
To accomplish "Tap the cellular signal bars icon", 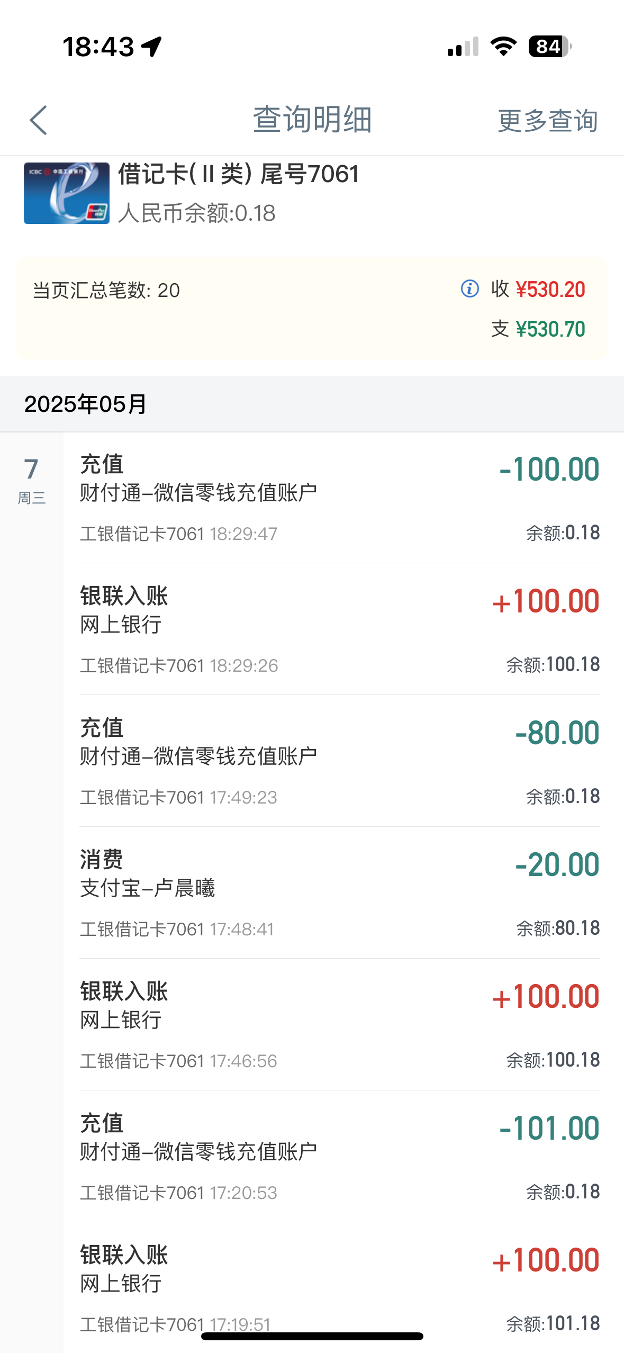I will [463, 47].
